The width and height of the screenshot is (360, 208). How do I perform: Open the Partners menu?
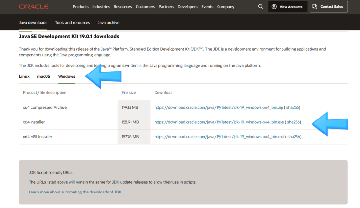(166, 7)
